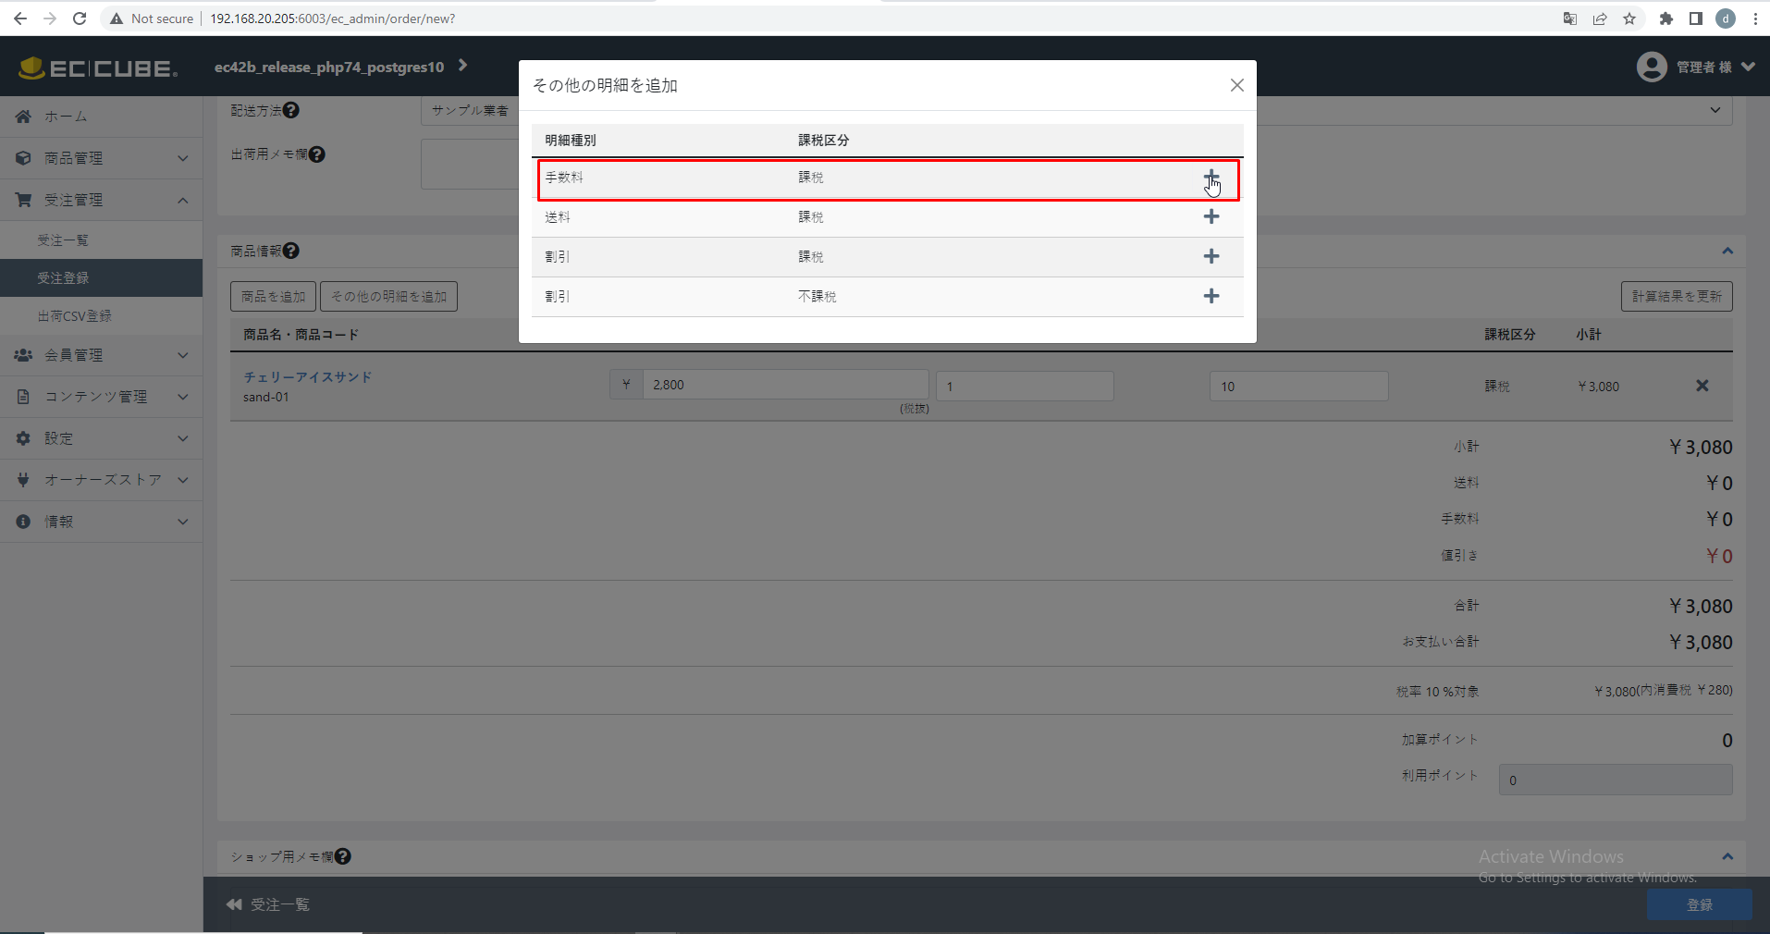Click the translate page icon
This screenshot has height=934, width=1770.
(x=1569, y=18)
